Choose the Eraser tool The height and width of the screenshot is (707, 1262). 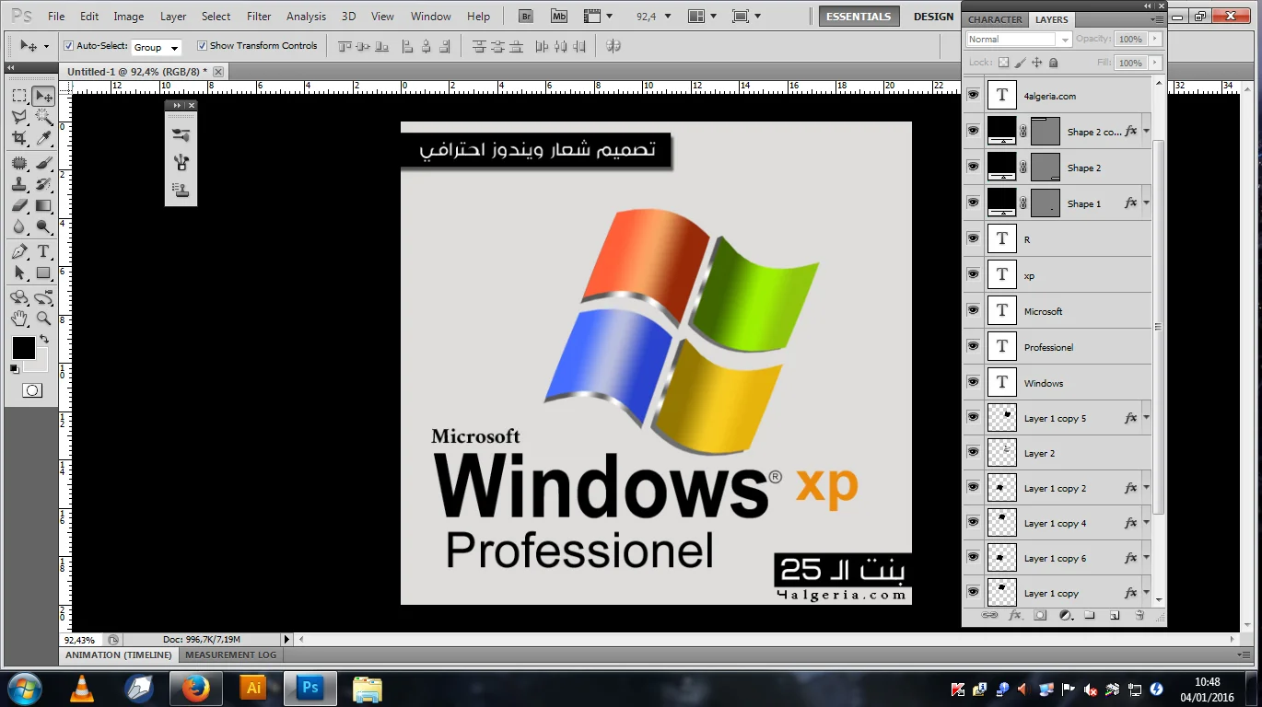point(19,205)
